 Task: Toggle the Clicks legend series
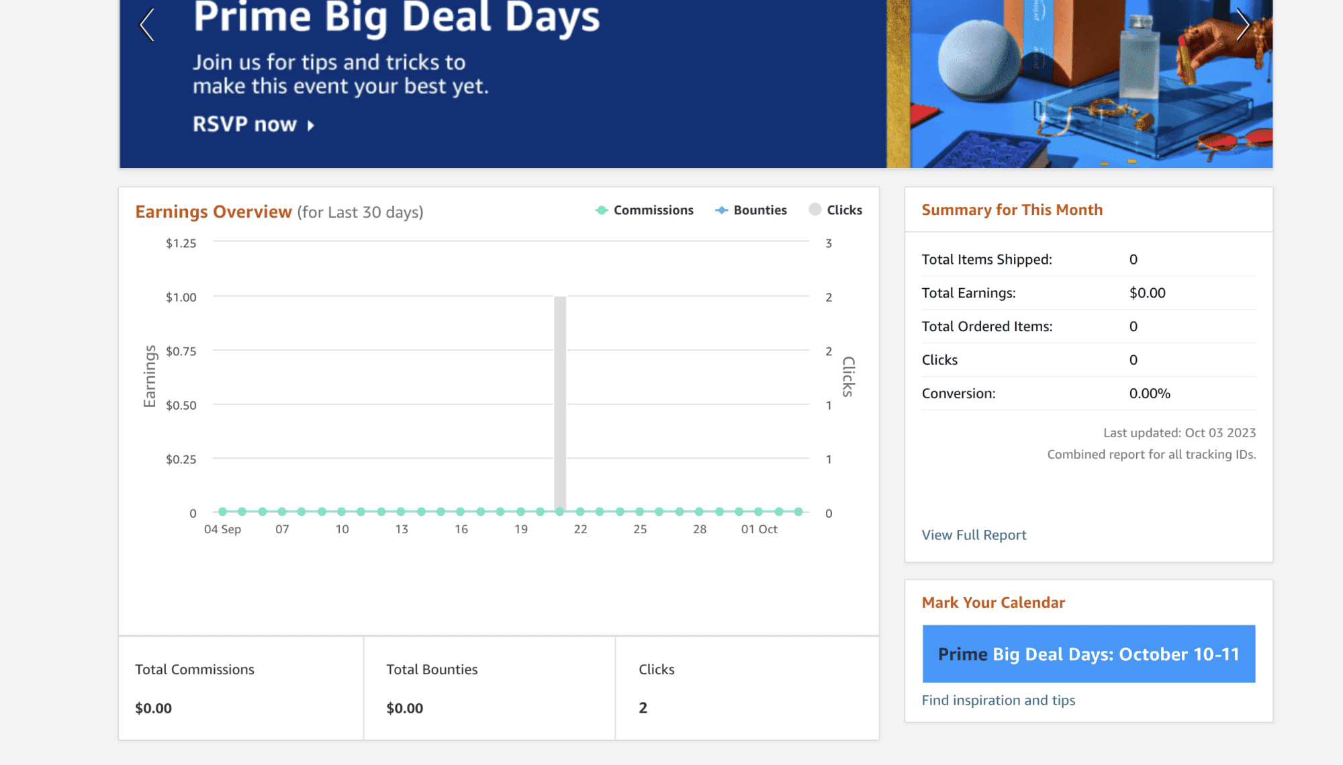click(844, 210)
